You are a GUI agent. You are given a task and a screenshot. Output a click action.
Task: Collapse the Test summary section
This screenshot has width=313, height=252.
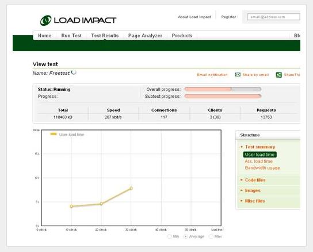point(242,147)
